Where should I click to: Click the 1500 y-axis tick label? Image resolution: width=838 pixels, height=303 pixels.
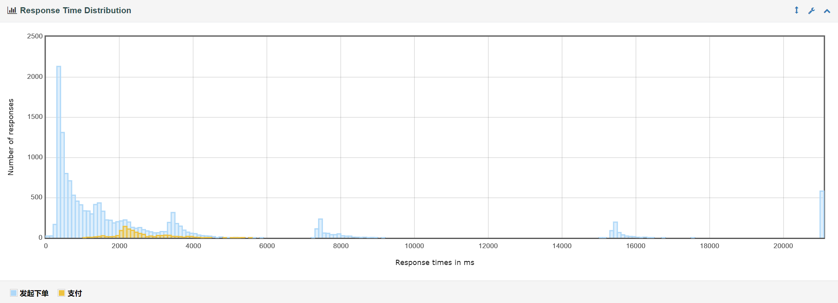tap(35, 117)
